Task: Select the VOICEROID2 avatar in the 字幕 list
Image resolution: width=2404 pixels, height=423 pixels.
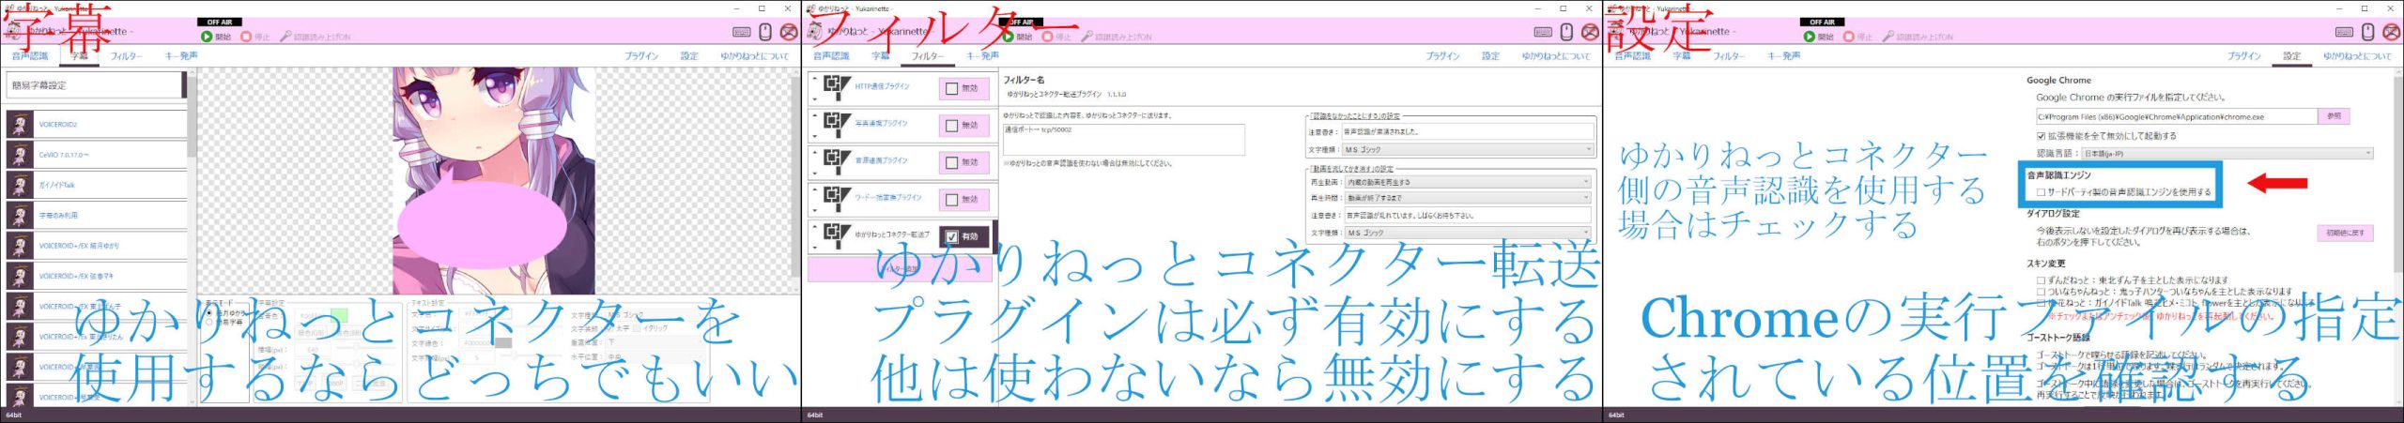Action: (x=20, y=124)
